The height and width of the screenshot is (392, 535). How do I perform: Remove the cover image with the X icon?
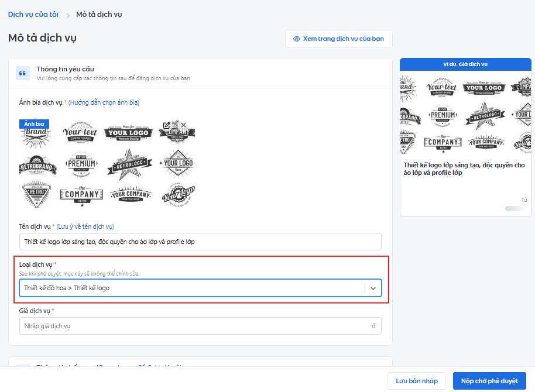(x=183, y=125)
